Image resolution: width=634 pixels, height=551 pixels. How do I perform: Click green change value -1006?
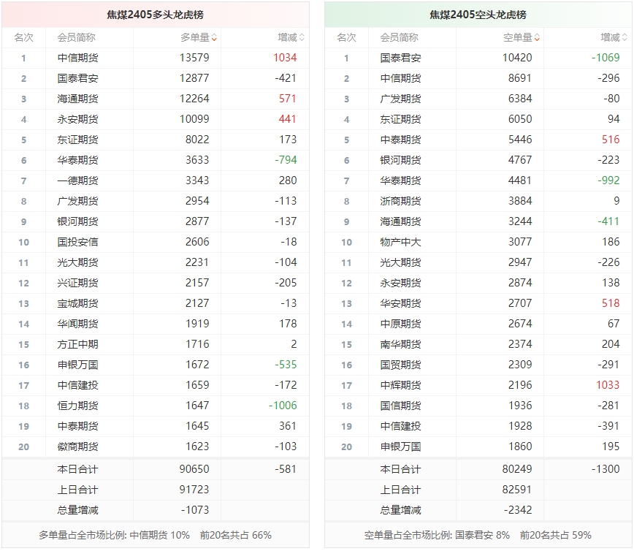(x=283, y=406)
